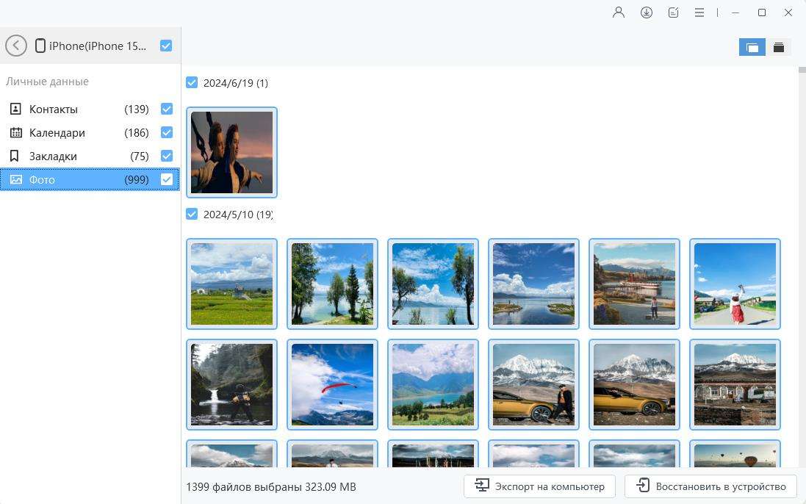The height and width of the screenshot is (504, 806).
Task: Click Экспорт на компьютер button
Action: point(539,486)
